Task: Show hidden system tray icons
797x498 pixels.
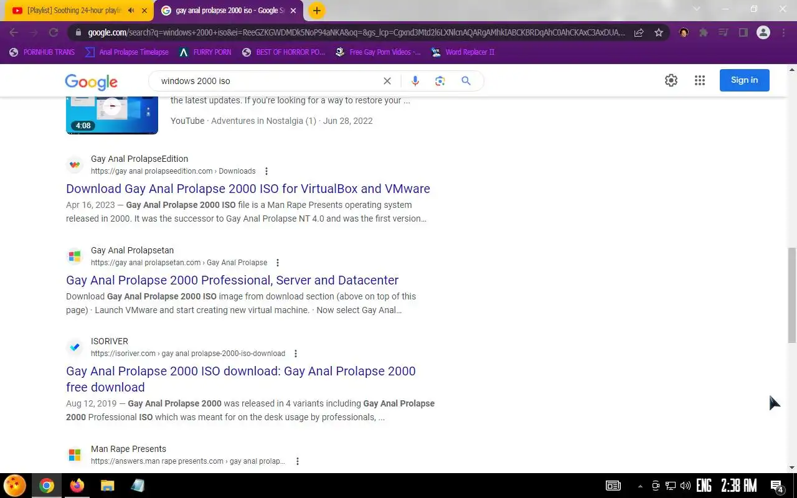Action: click(639, 486)
